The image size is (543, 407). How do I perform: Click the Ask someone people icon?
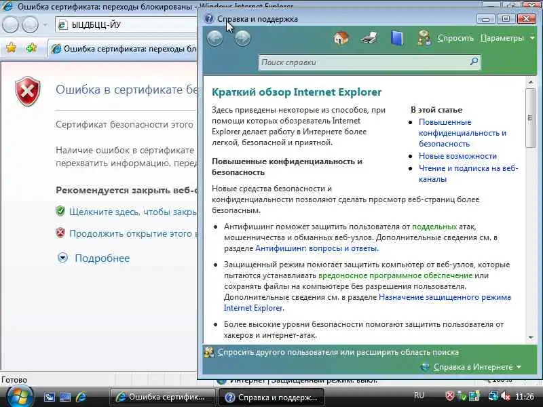pos(424,38)
